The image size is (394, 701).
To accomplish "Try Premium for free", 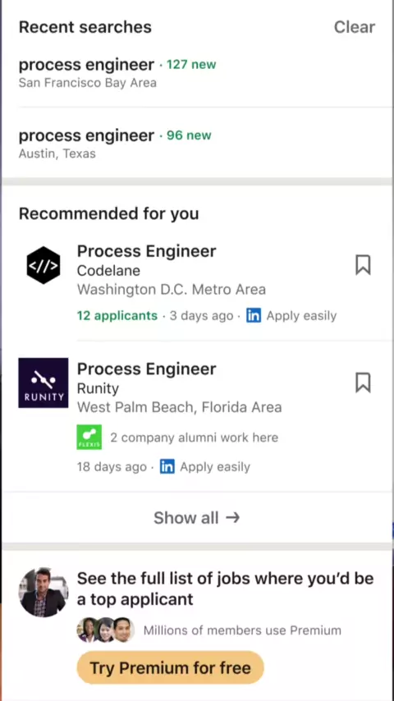I will click(171, 668).
